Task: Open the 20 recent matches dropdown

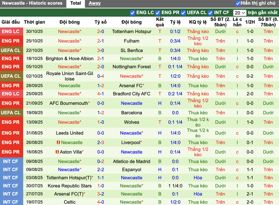Action: [240, 13]
